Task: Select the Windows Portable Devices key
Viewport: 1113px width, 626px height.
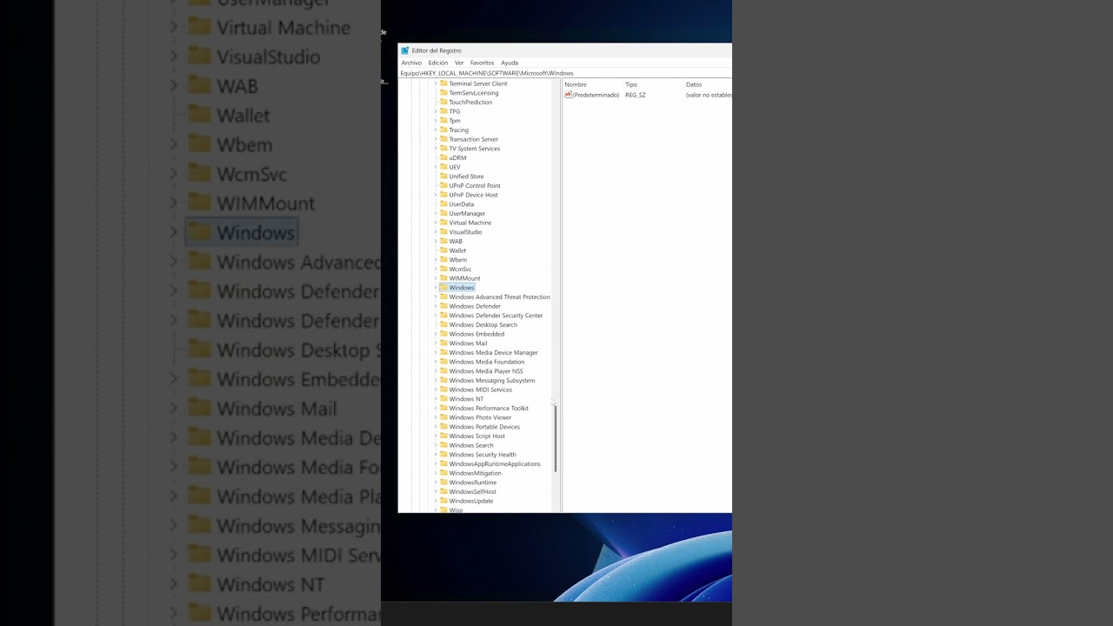Action: tap(484, 427)
